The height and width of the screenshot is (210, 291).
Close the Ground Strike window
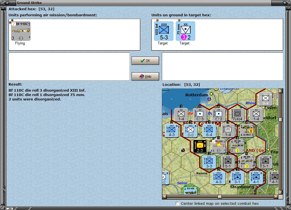pyautogui.click(x=285, y=3)
